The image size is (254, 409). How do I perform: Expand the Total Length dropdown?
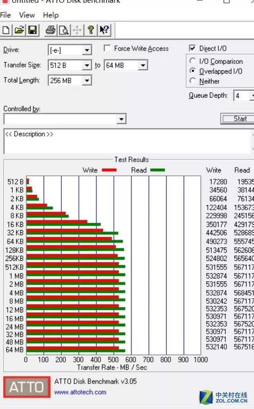point(87,80)
